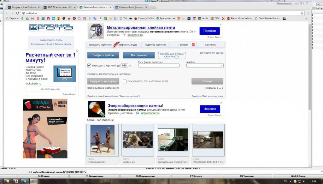Expand Показать дополнительные настройки
Viewport: 323px width, 184px height.
tap(109, 74)
